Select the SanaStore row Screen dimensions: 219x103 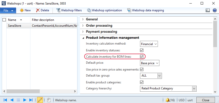click(x=42, y=26)
